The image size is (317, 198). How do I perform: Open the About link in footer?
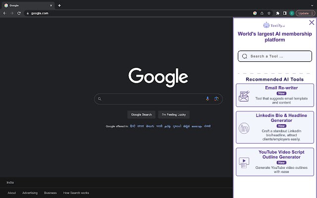(11, 193)
